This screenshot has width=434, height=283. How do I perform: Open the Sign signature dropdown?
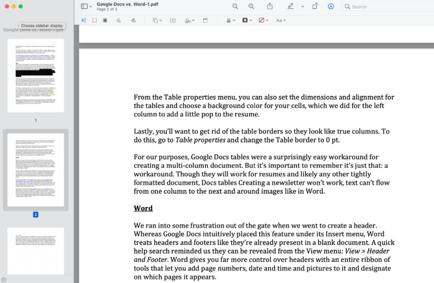click(190, 21)
